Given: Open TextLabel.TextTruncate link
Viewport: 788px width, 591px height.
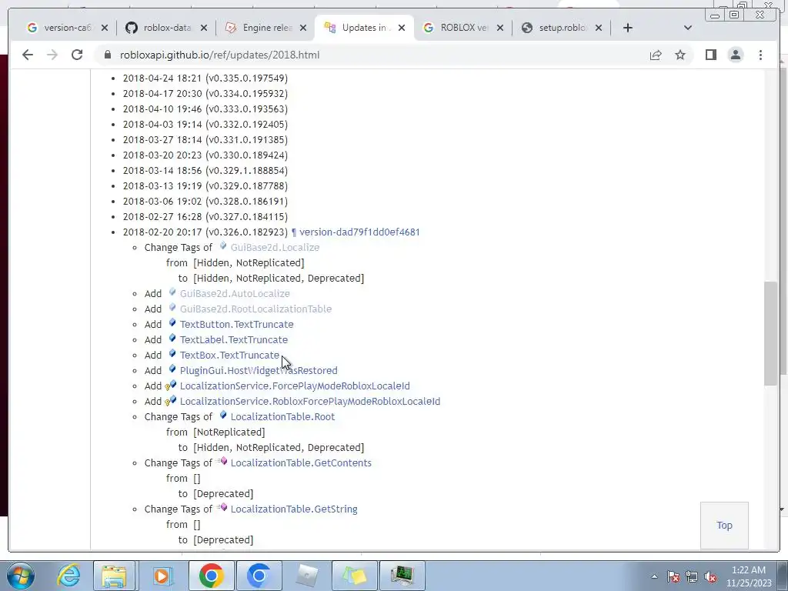Looking at the screenshot, I should [x=234, y=339].
